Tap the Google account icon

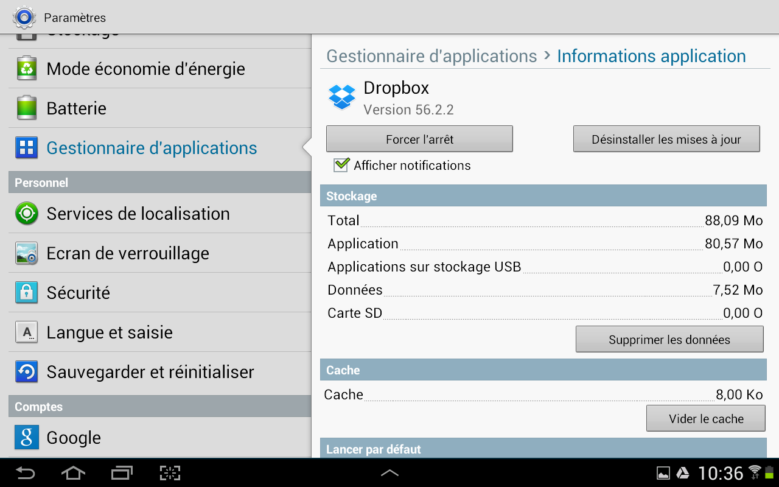[27, 438]
